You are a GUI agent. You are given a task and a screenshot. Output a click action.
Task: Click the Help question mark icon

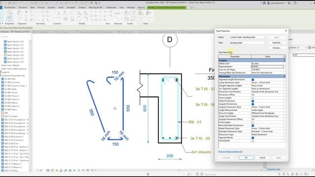(295, 3)
